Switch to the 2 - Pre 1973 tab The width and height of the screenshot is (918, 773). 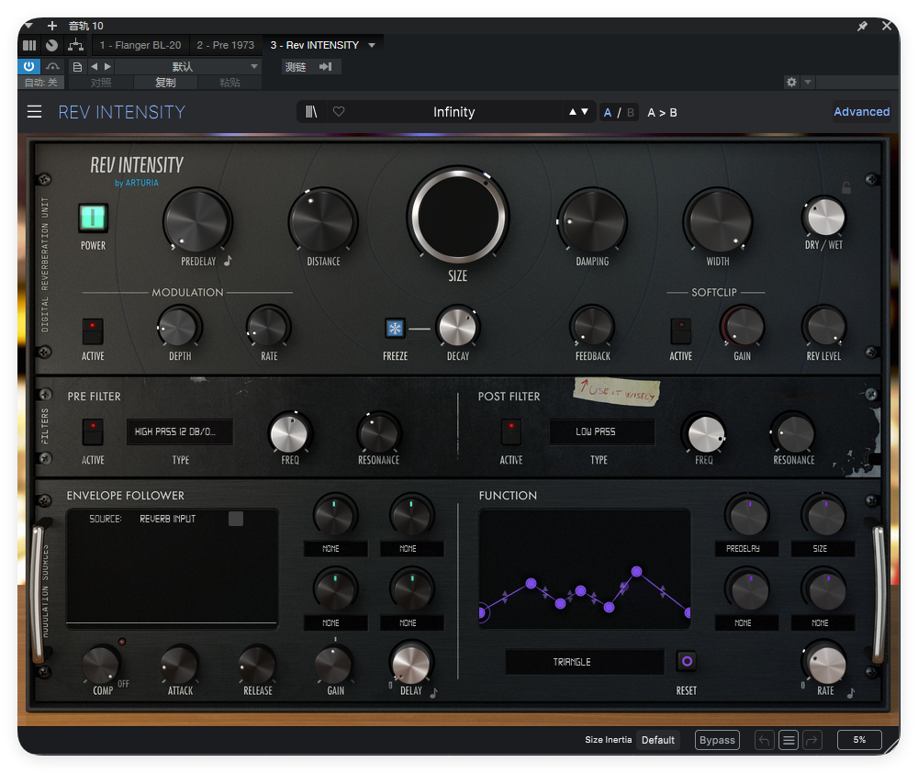pyautogui.click(x=226, y=45)
